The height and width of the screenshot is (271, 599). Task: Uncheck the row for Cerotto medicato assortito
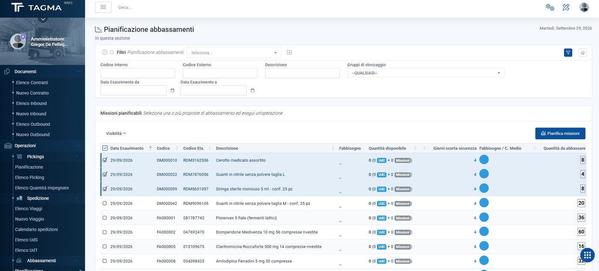[x=105, y=160]
